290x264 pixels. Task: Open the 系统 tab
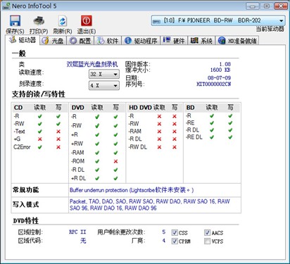(202, 41)
